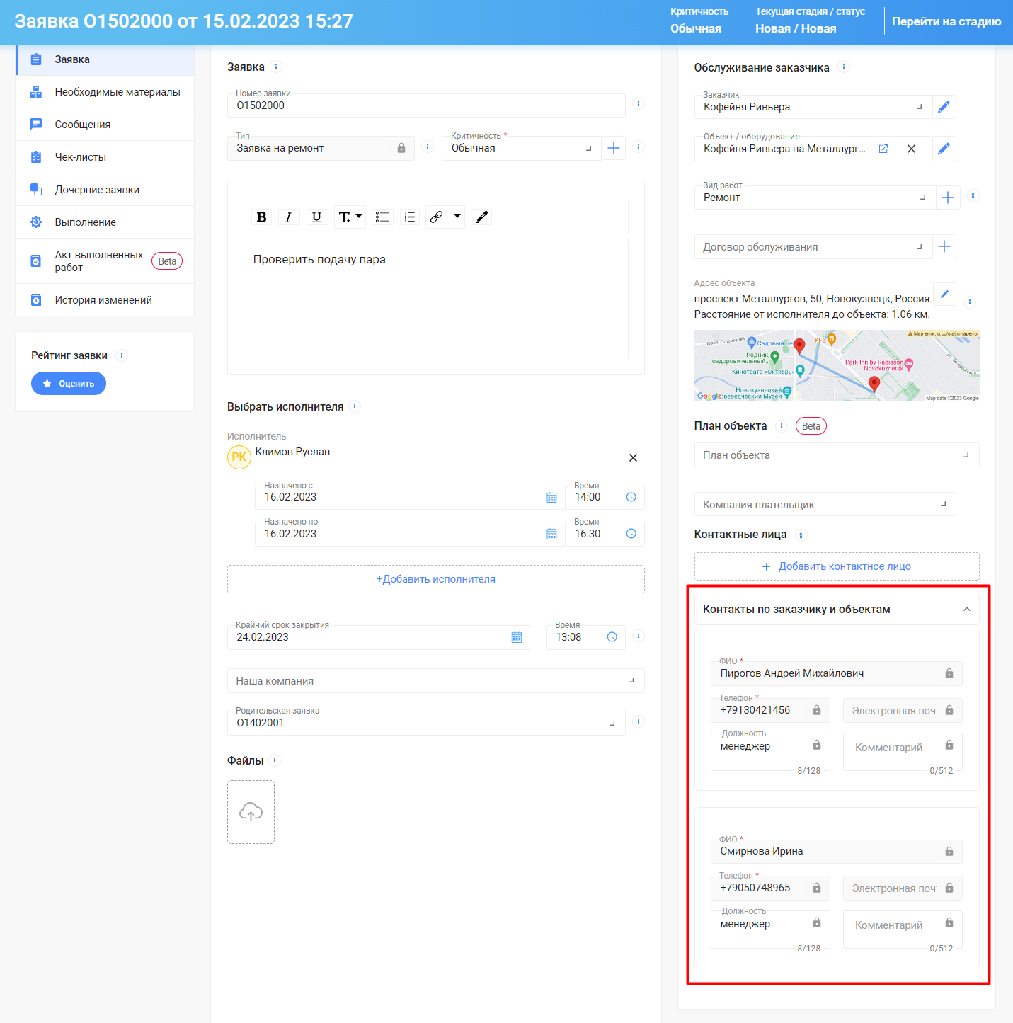Toggle italic formatting in the editor
This screenshot has width=1013, height=1023.
tap(288, 217)
